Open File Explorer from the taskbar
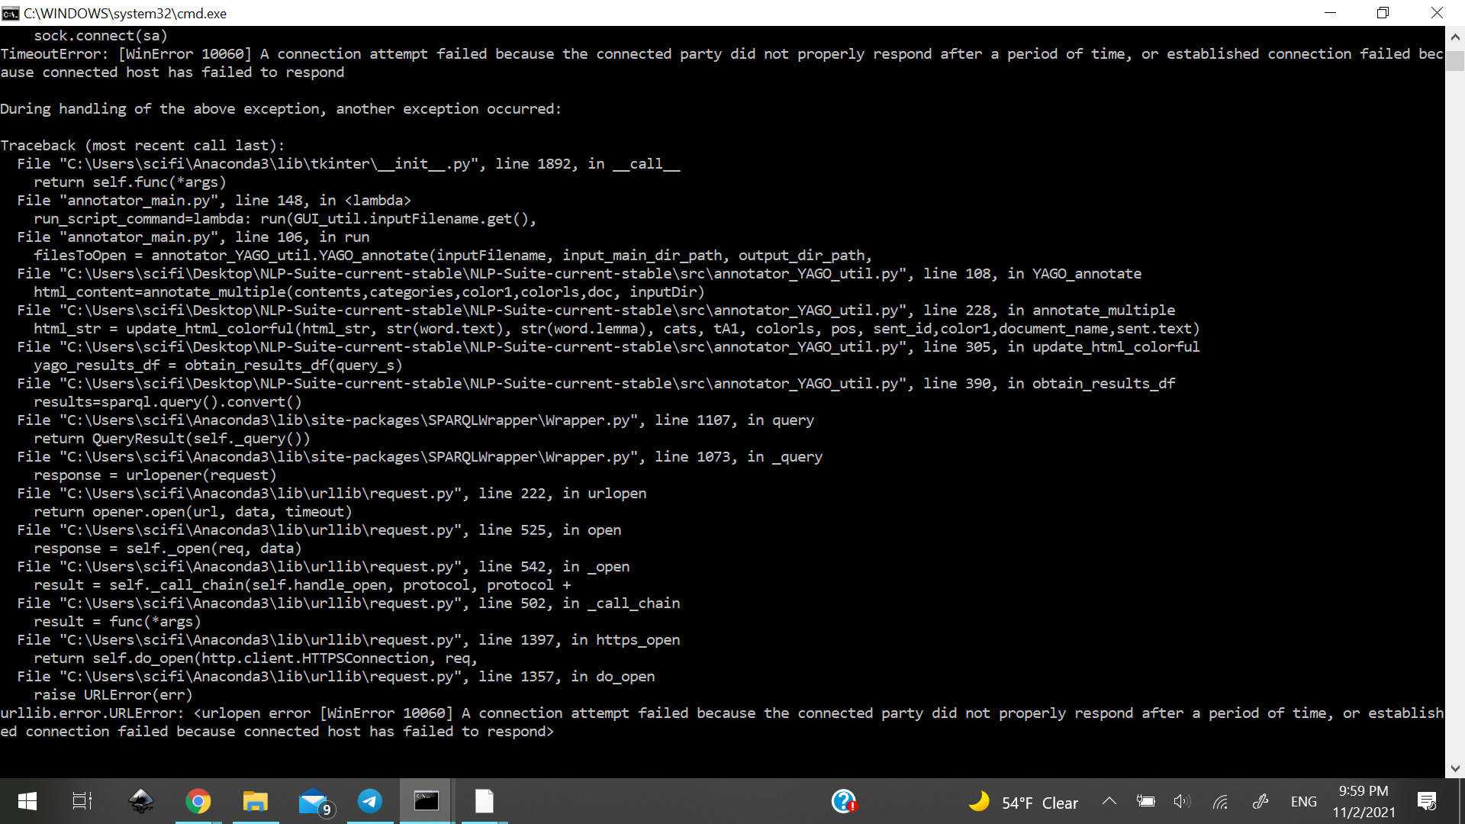Screen dimensions: 1465x824 [x=255, y=801]
